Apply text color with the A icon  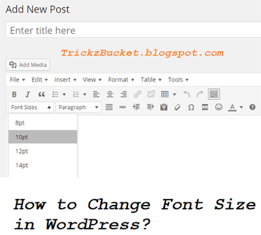pos(232,107)
